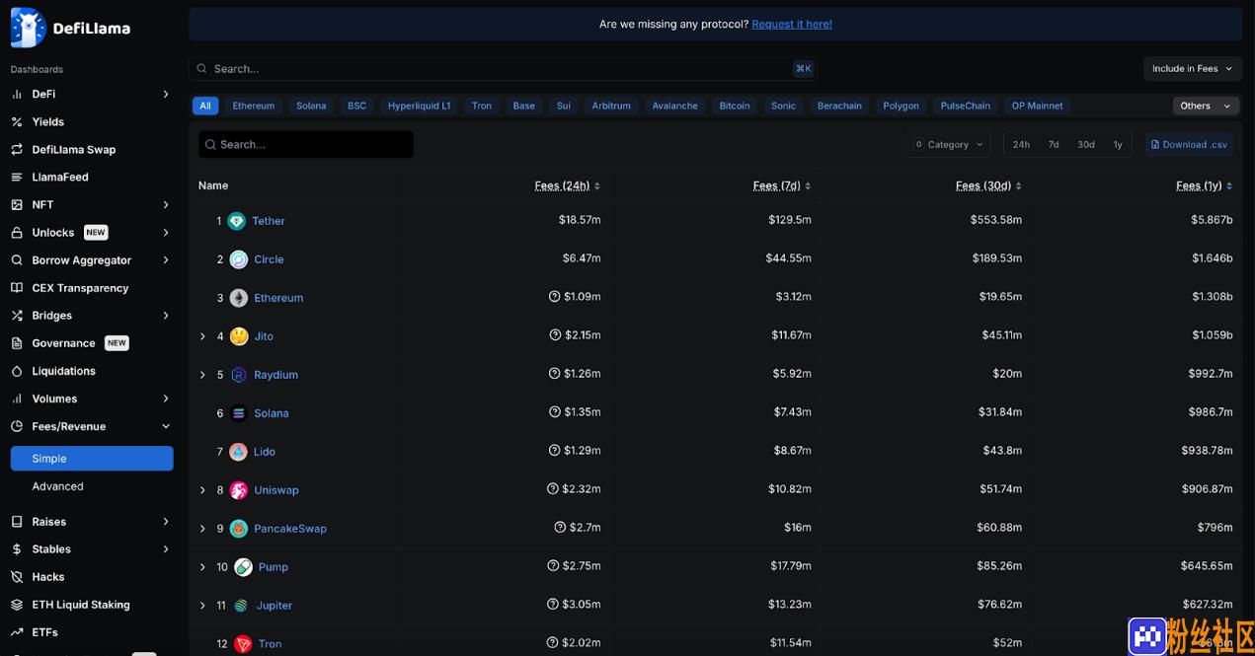Click the Request it here link

pos(792,24)
